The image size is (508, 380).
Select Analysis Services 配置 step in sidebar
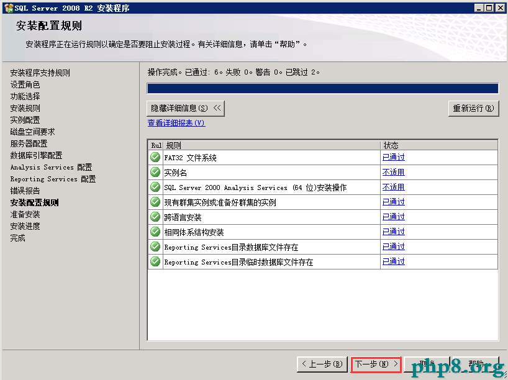(51, 167)
